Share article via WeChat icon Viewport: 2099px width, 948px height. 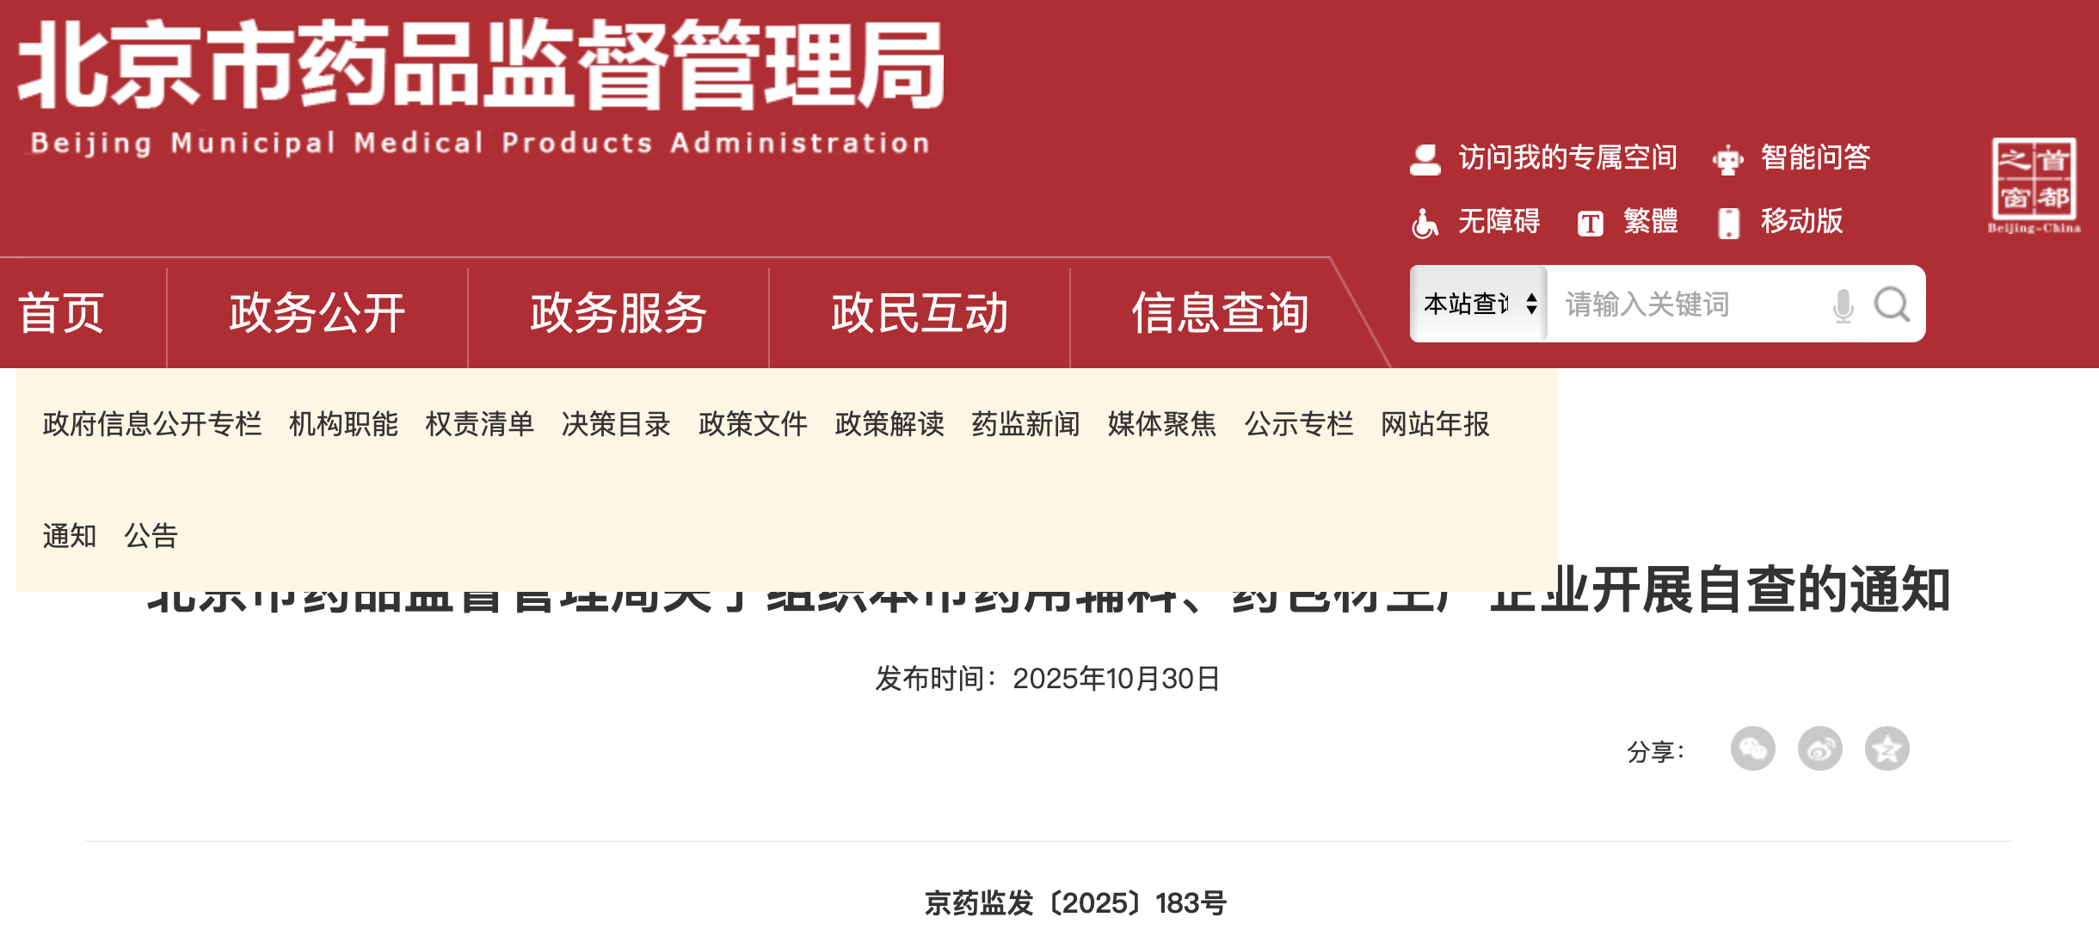[1752, 748]
